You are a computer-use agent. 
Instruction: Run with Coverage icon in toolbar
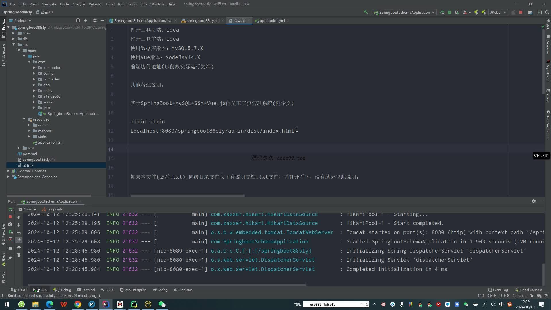(457, 12)
